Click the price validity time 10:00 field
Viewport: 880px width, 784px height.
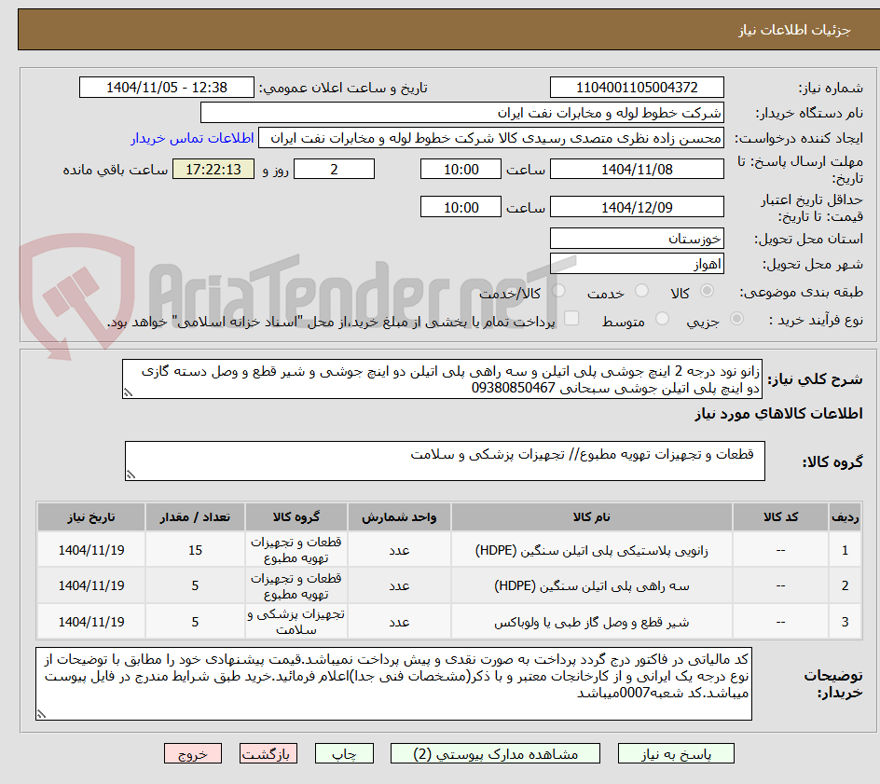tap(461, 207)
